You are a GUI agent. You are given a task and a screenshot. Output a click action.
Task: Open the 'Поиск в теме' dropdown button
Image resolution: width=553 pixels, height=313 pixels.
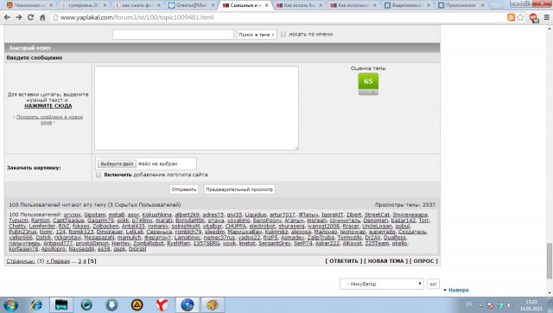[x=257, y=35]
